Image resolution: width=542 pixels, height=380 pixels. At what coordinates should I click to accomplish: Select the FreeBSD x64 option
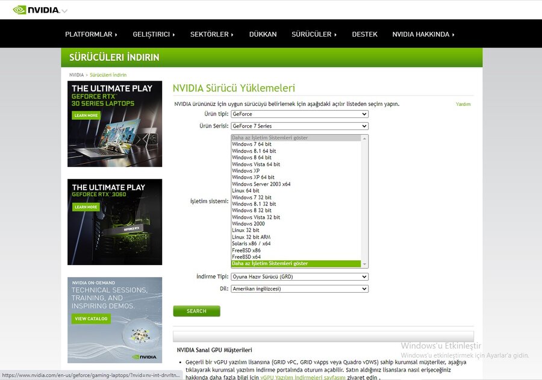(296, 257)
